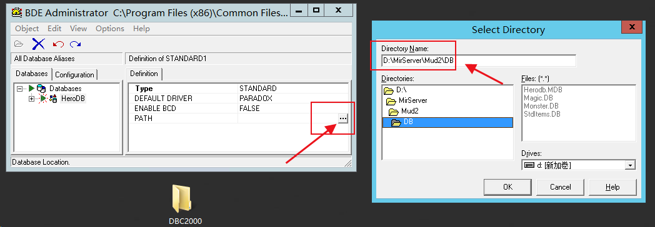This screenshot has width=655, height=227.
Task: Click the HeroDB alias icon
Action: pyautogui.click(x=53, y=99)
